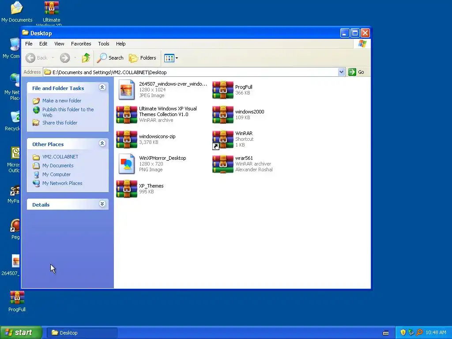
Task: Open the Tools menu
Action: pyautogui.click(x=103, y=44)
